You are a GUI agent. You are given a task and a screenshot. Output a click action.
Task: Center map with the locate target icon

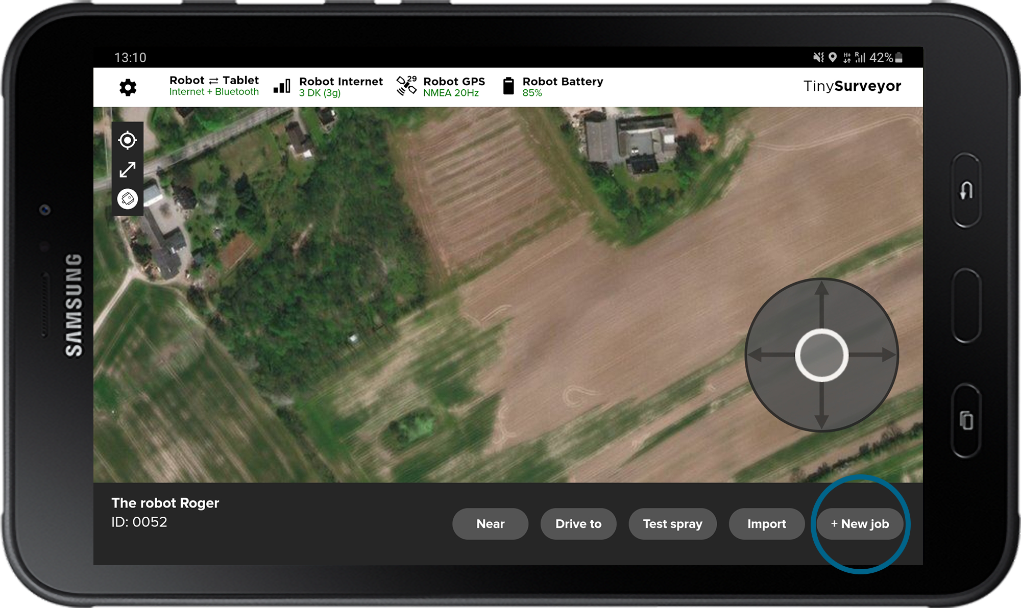click(x=127, y=140)
